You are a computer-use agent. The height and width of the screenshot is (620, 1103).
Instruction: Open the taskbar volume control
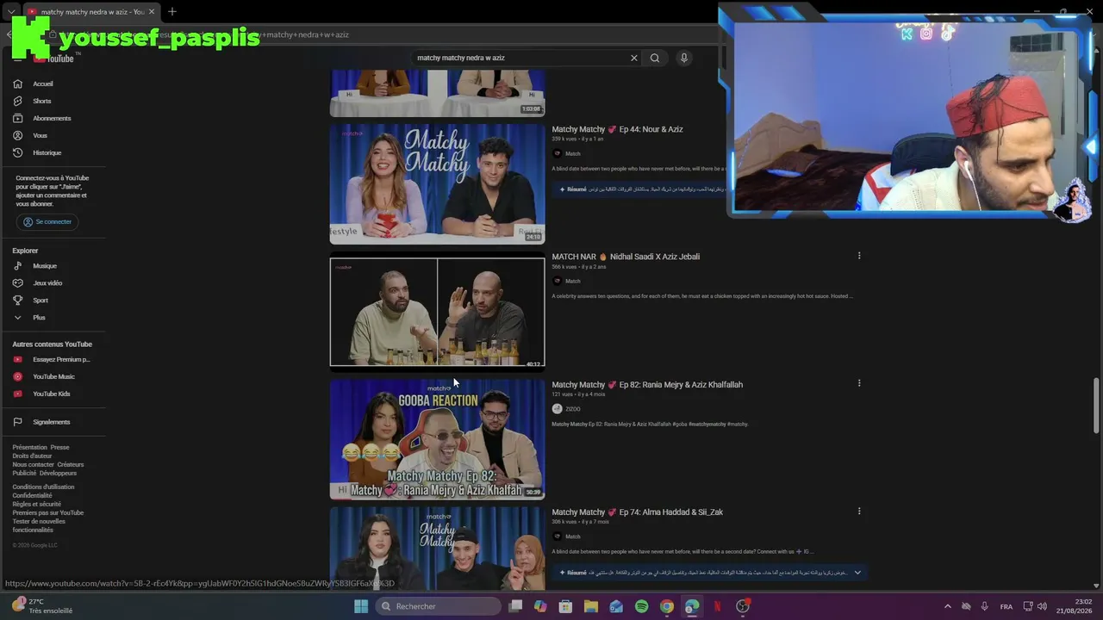point(1041,607)
